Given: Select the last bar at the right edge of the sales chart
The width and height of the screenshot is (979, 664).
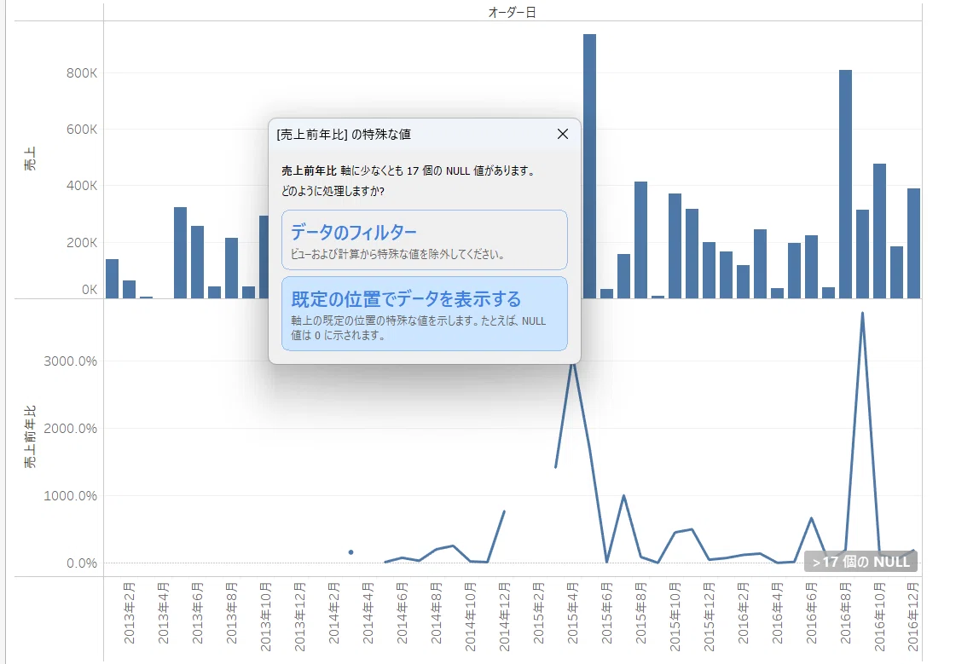Looking at the screenshot, I should [x=913, y=244].
